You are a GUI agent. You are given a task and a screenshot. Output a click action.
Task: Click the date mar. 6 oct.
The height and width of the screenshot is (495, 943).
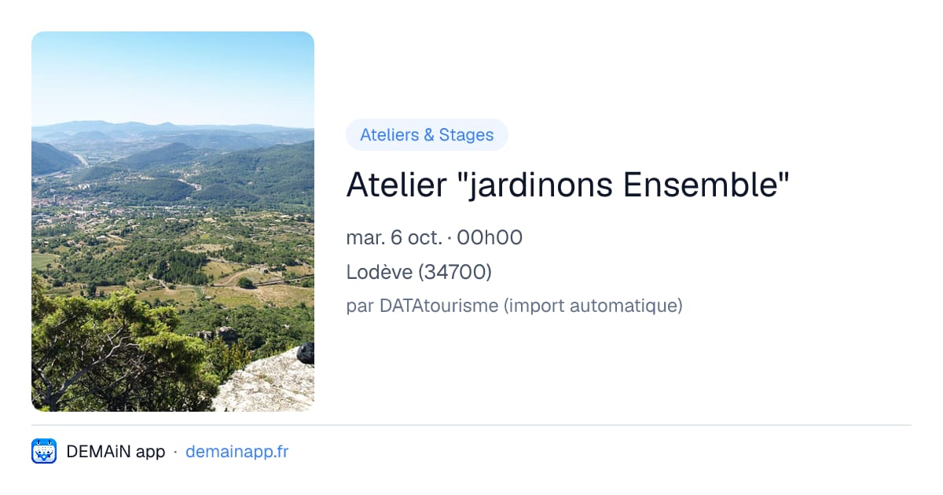point(394,237)
